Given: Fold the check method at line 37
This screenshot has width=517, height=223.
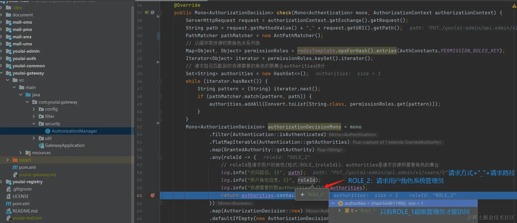Looking at the screenshot, I should click(160, 13).
